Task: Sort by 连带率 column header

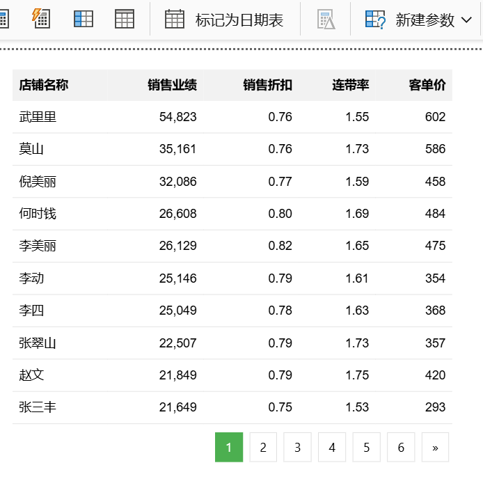Action: [351, 85]
